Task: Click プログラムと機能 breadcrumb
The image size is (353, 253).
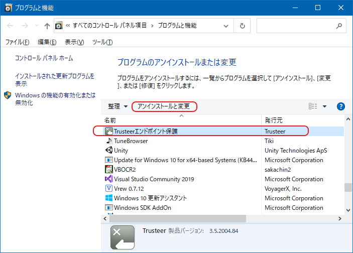Action: [177, 26]
